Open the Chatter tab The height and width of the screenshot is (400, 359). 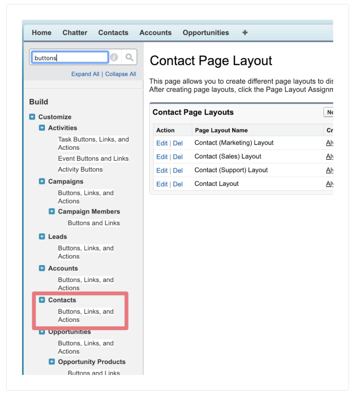[75, 33]
